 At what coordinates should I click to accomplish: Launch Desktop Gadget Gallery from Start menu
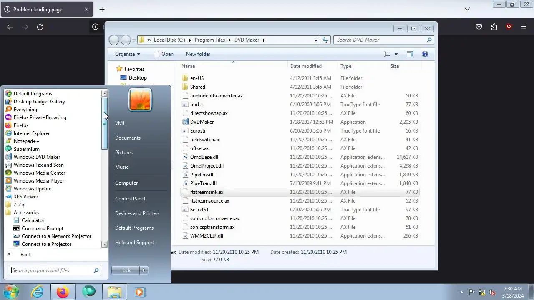(x=39, y=102)
